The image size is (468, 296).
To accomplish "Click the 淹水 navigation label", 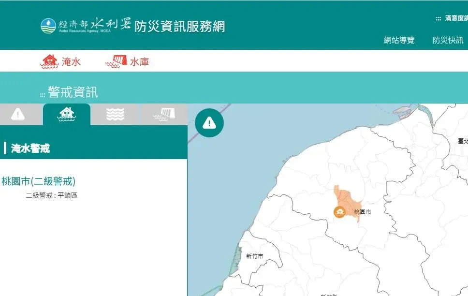I will pyautogui.click(x=71, y=62).
